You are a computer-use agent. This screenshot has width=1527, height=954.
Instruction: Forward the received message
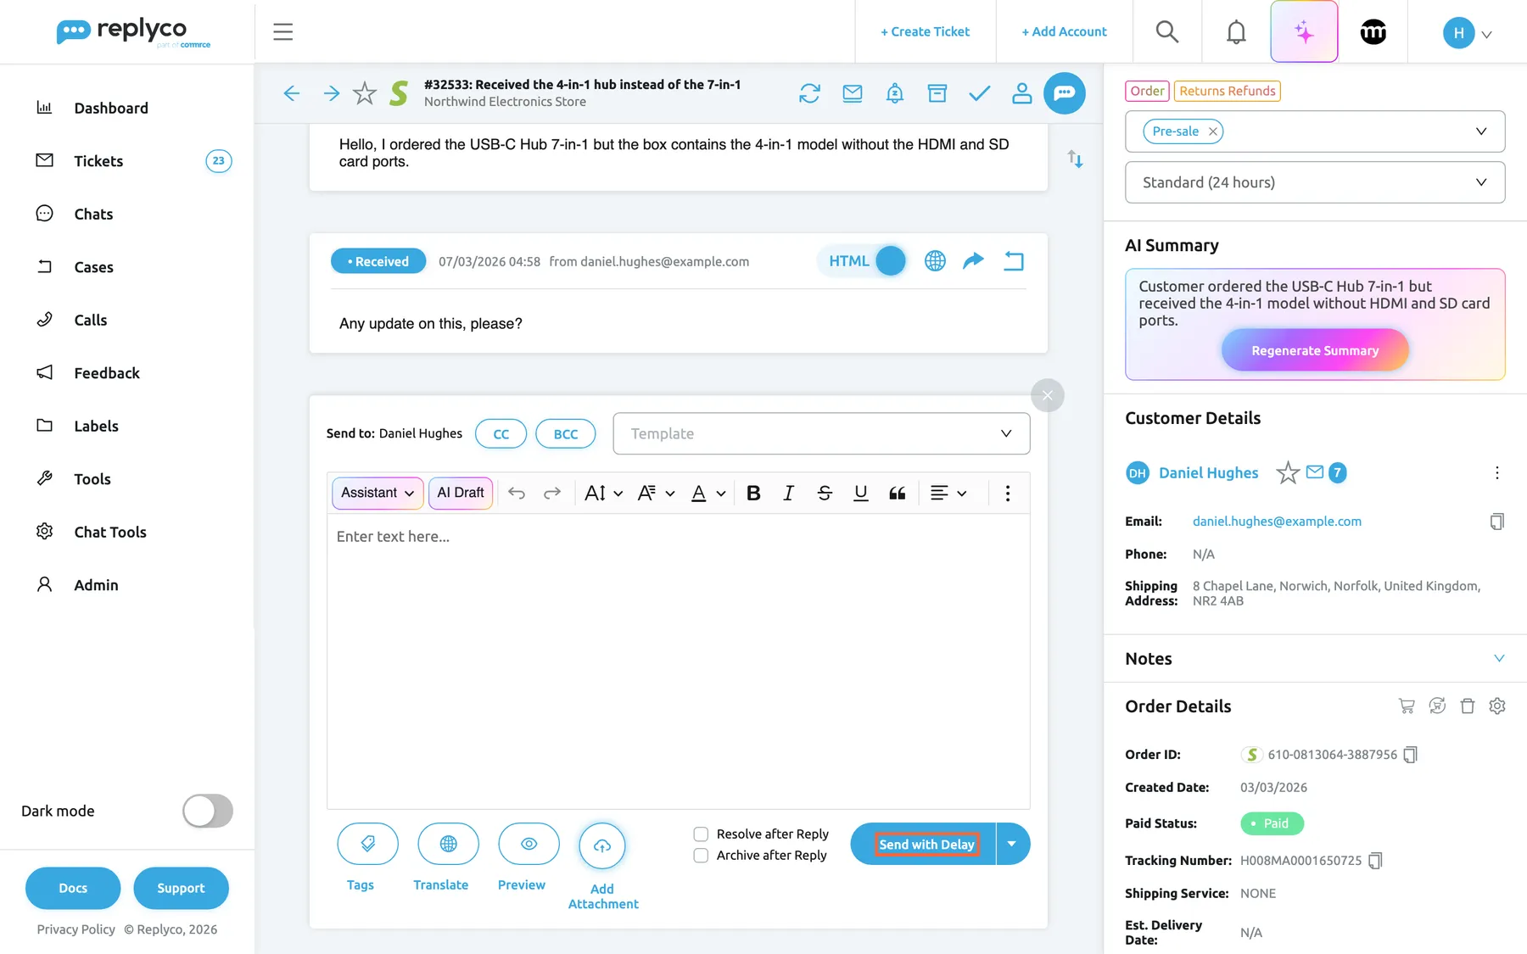(x=973, y=260)
